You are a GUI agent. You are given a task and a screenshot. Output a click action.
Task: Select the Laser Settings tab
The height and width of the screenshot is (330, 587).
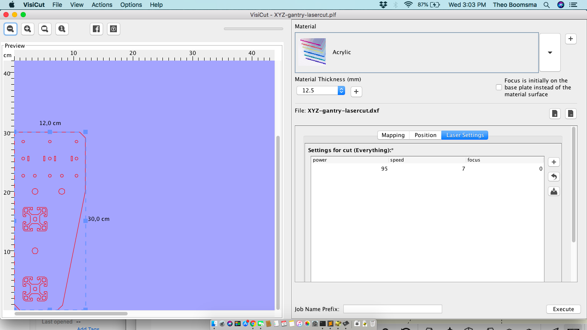pos(465,135)
